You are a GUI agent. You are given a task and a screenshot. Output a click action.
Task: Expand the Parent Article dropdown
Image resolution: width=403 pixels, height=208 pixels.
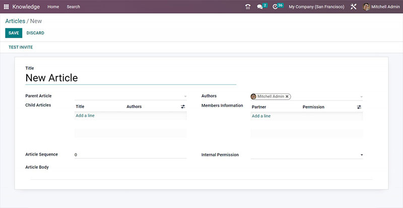185,96
